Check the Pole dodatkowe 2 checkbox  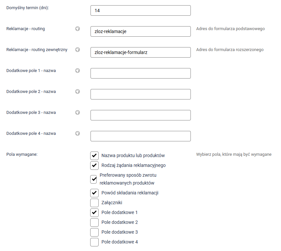point(94,222)
